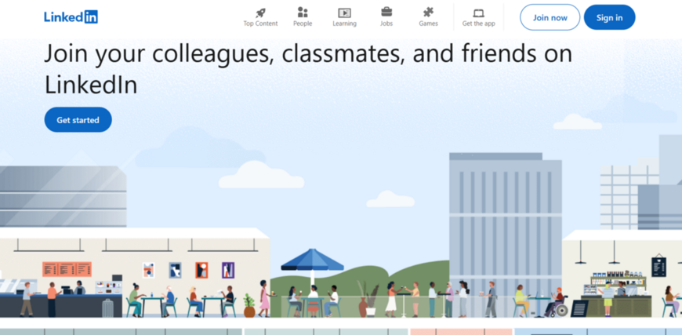Select the Learning label
Viewport: 682px width, 335px height.
[x=344, y=24]
